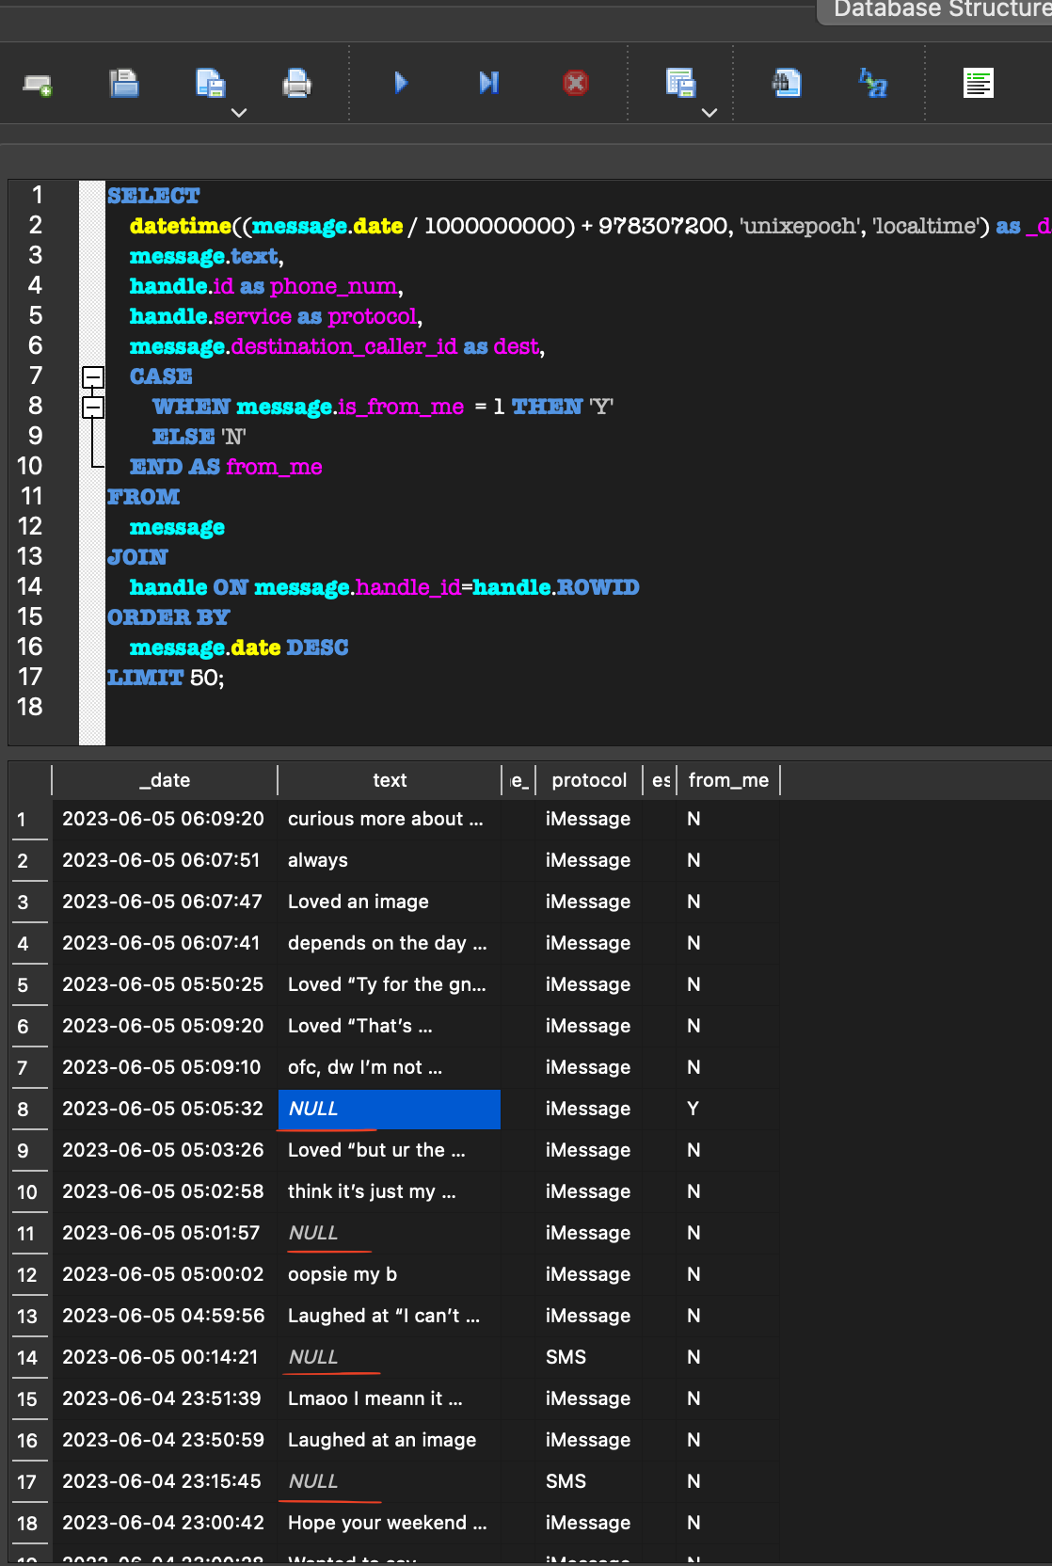Collapse the WHEN line fold marker
Image resolution: width=1052 pixels, height=1566 pixels.
pyautogui.click(x=92, y=407)
